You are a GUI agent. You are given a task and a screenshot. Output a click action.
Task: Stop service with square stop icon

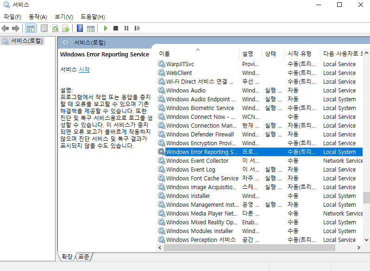pyautogui.click(x=116, y=29)
